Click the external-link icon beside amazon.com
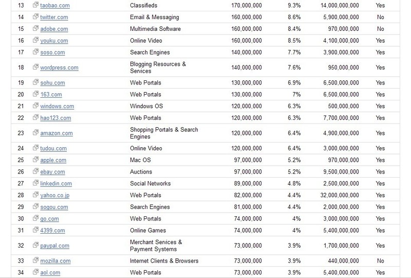Screen dimensions: 411x278 pyautogui.click(x=35, y=133)
